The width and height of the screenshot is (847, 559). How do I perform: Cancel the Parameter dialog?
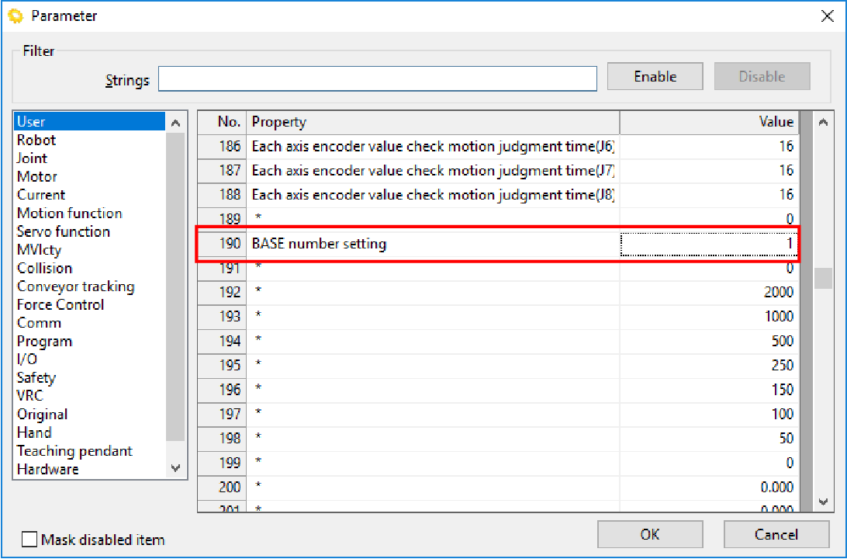click(776, 534)
